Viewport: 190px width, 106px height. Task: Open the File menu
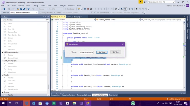[x=3, y=6]
